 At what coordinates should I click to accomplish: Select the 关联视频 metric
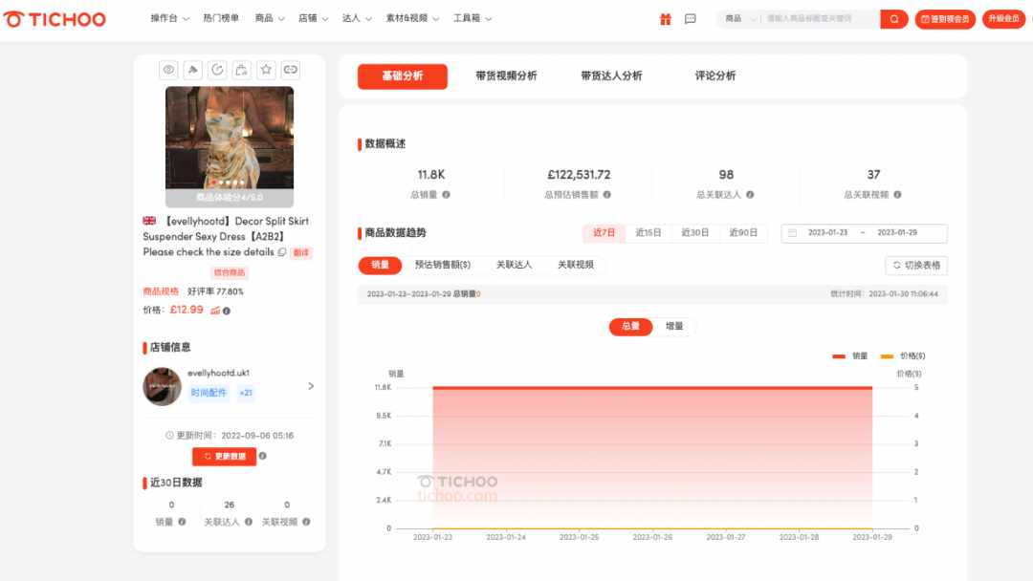click(576, 265)
